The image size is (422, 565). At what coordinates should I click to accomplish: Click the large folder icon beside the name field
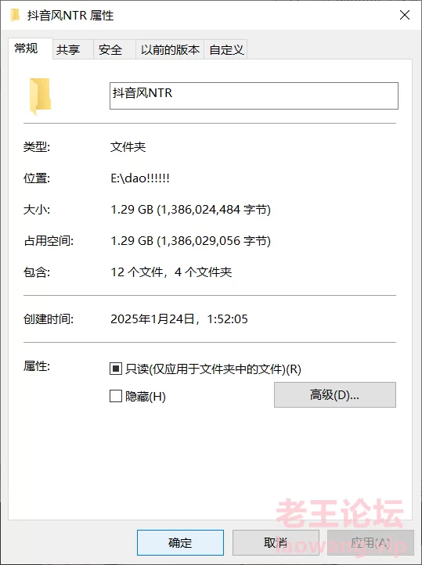click(41, 96)
